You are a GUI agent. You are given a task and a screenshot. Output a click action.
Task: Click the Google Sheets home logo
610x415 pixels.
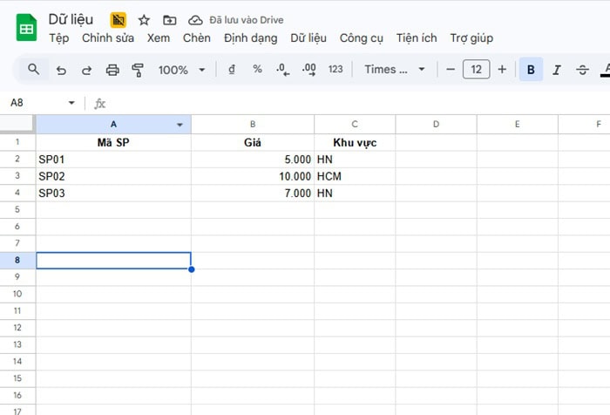point(25,28)
